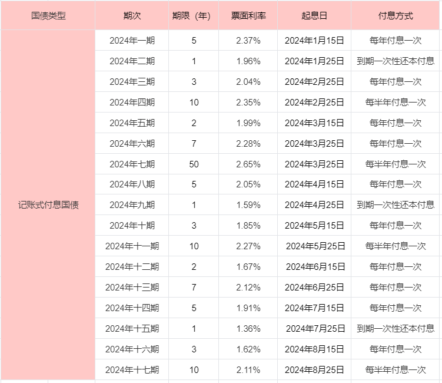Screen dimensions: 442x383
Task: Select cell 2024年一期
Action: tap(132, 40)
